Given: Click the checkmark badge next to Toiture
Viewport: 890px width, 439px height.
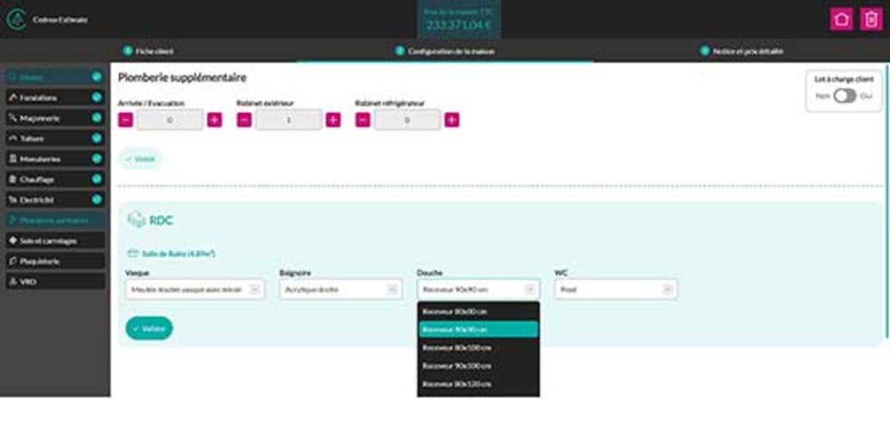Looking at the screenshot, I should pyautogui.click(x=96, y=138).
